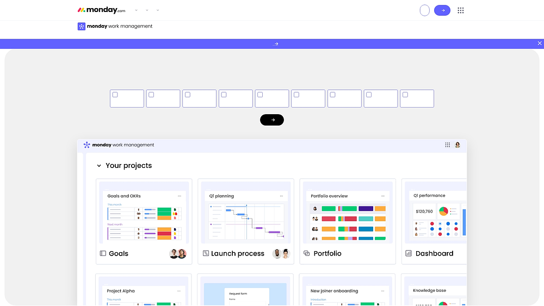Screen dimensions: 544x306
Task: Open the New joiner onboarding options menu
Action: click(x=382, y=291)
